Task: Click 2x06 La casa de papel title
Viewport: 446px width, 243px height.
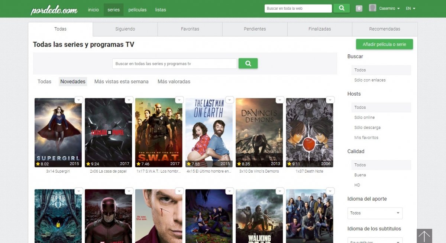Action: [108, 172]
